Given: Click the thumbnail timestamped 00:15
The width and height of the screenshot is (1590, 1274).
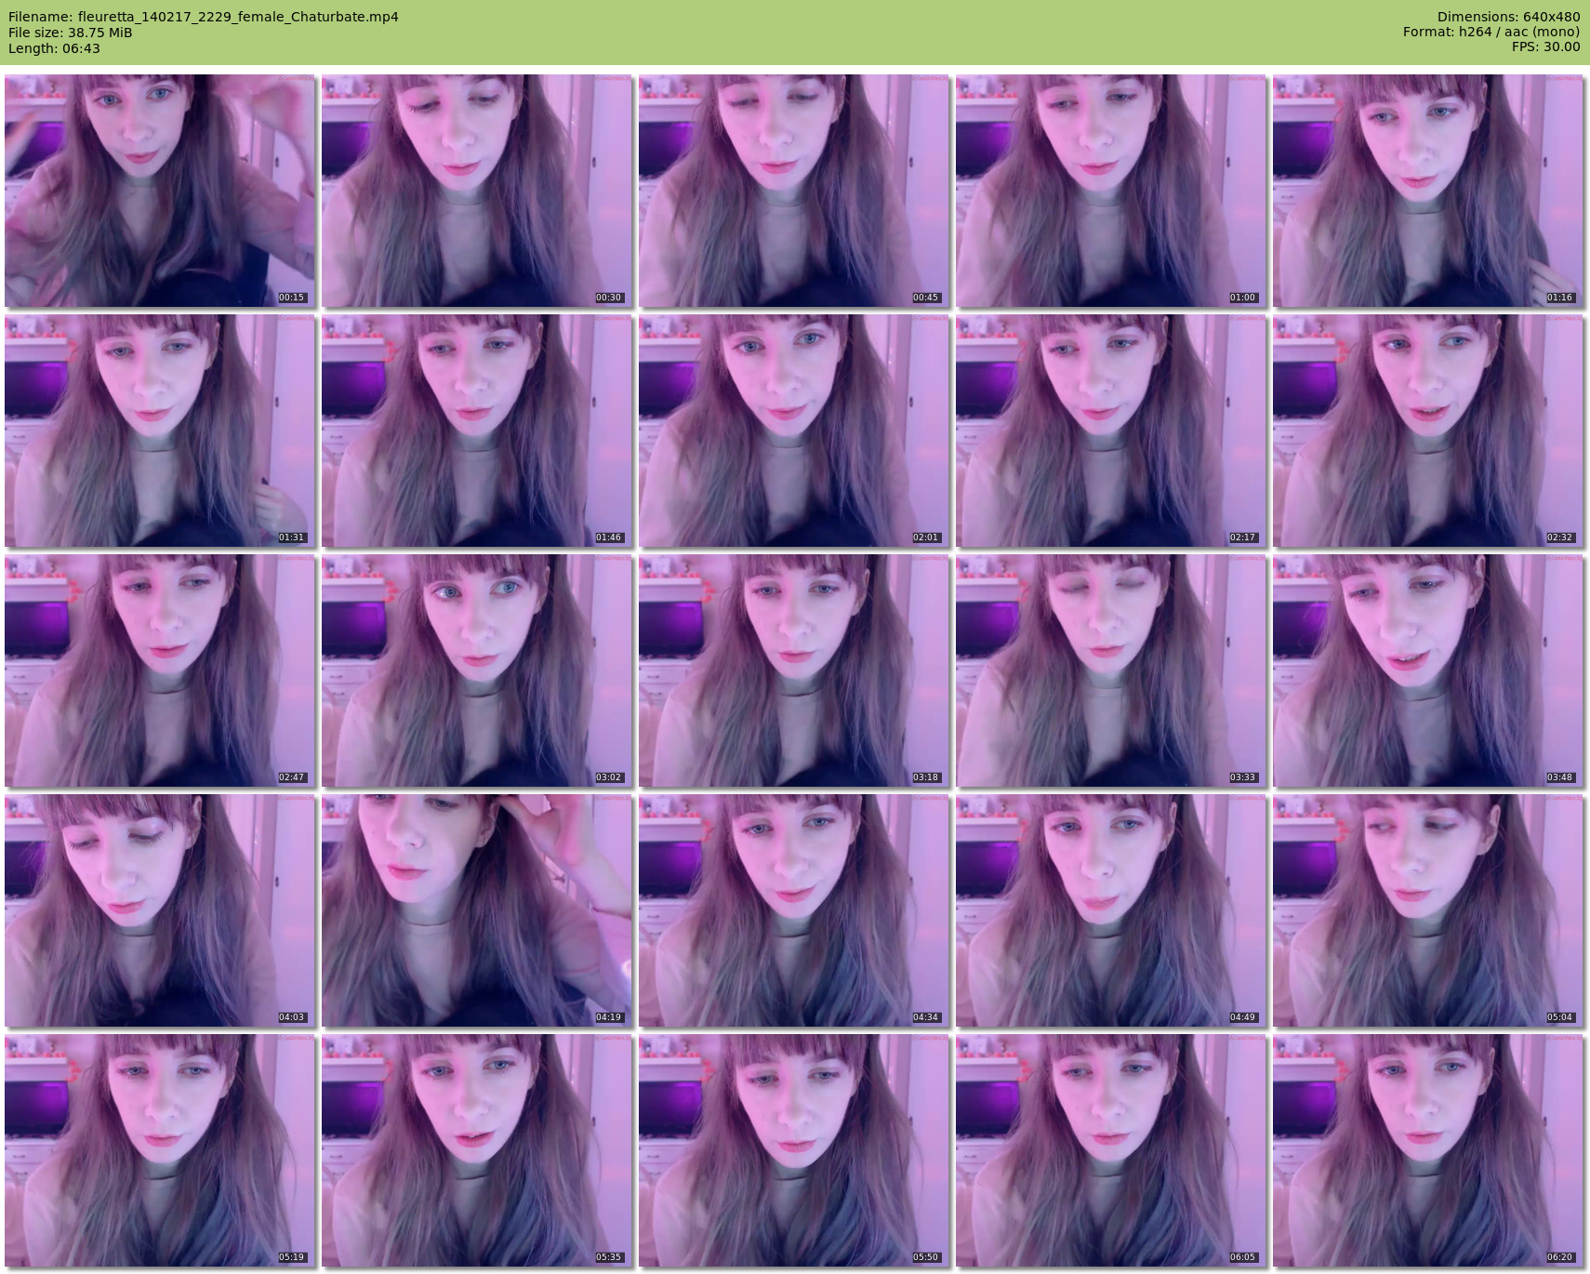Looking at the screenshot, I should click(160, 191).
